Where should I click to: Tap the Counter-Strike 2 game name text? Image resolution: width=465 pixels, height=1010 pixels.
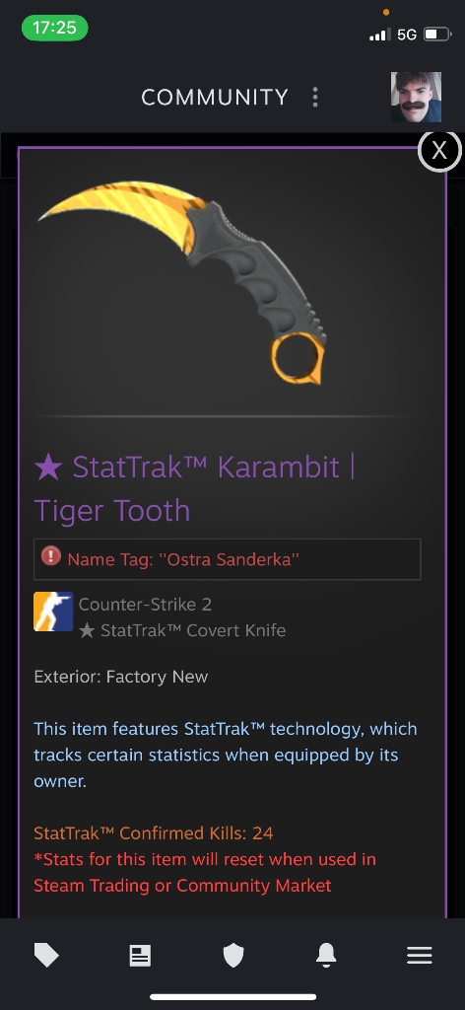[x=146, y=605]
